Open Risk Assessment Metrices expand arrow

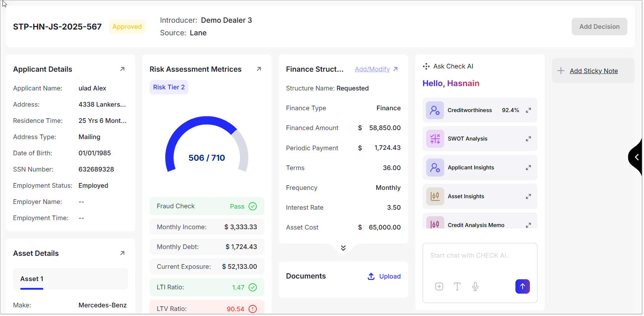click(x=259, y=69)
